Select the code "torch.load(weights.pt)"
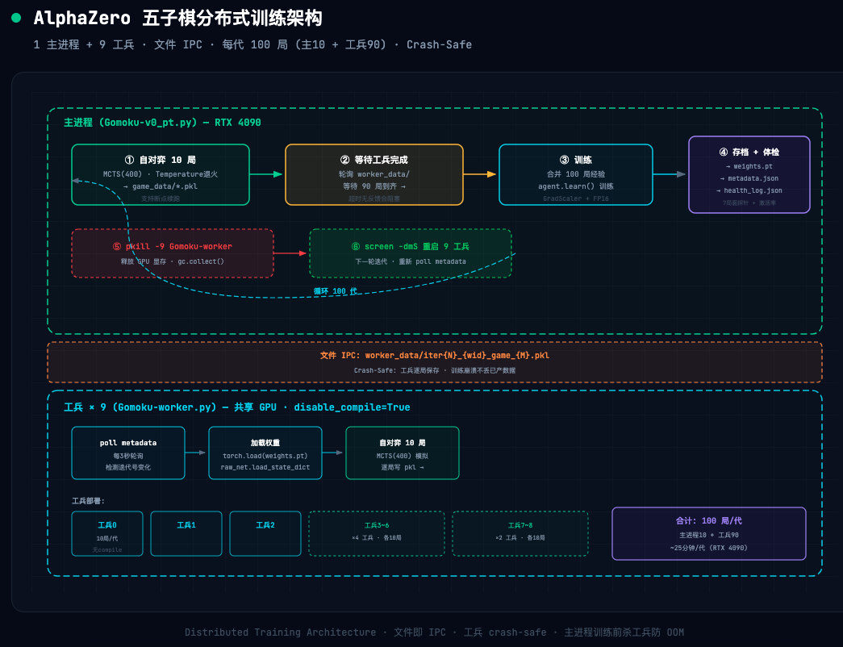843x647 pixels. point(265,456)
